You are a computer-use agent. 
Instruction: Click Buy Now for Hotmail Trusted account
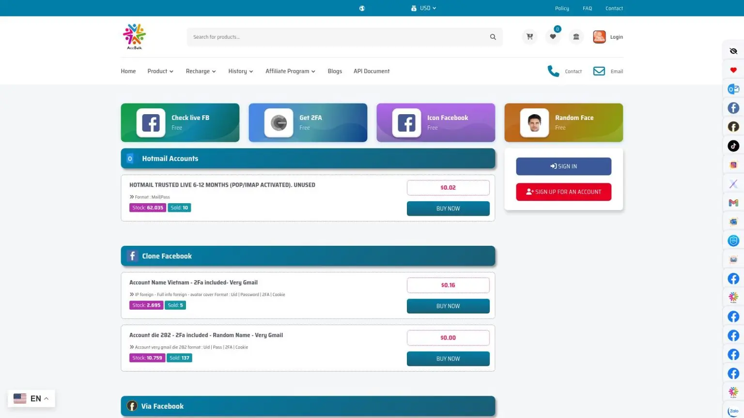pyautogui.click(x=448, y=209)
